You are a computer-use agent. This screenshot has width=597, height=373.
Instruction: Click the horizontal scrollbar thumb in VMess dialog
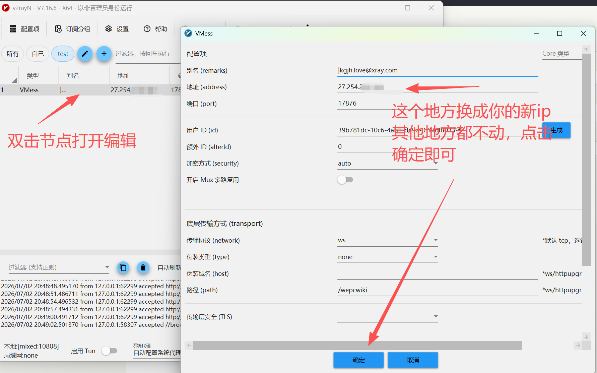(x=357, y=346)
